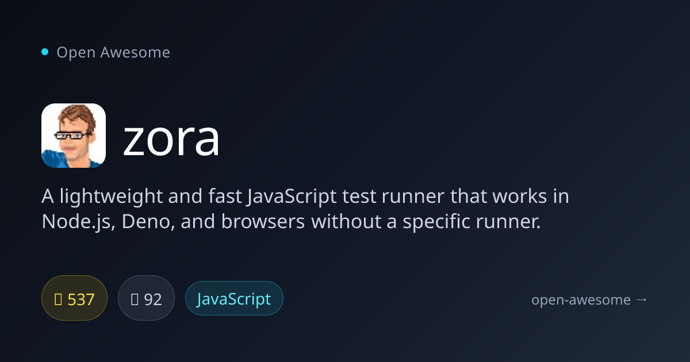Select the JavaScript language tag
Viewport: 690px width, 362px height.
tap(234, 298)
